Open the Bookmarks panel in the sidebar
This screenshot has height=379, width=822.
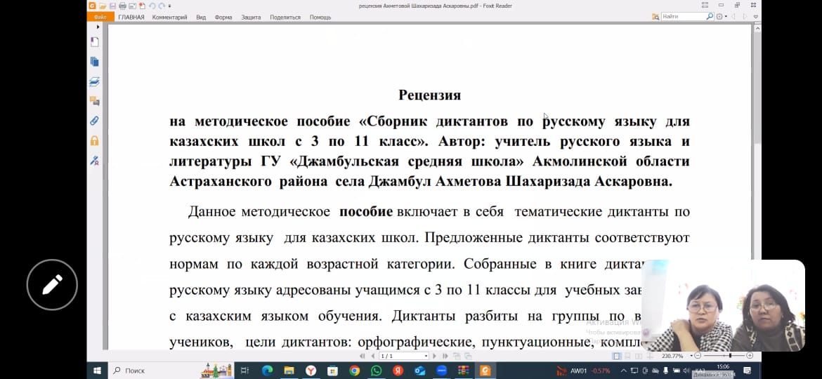click(x=95, y=42)
